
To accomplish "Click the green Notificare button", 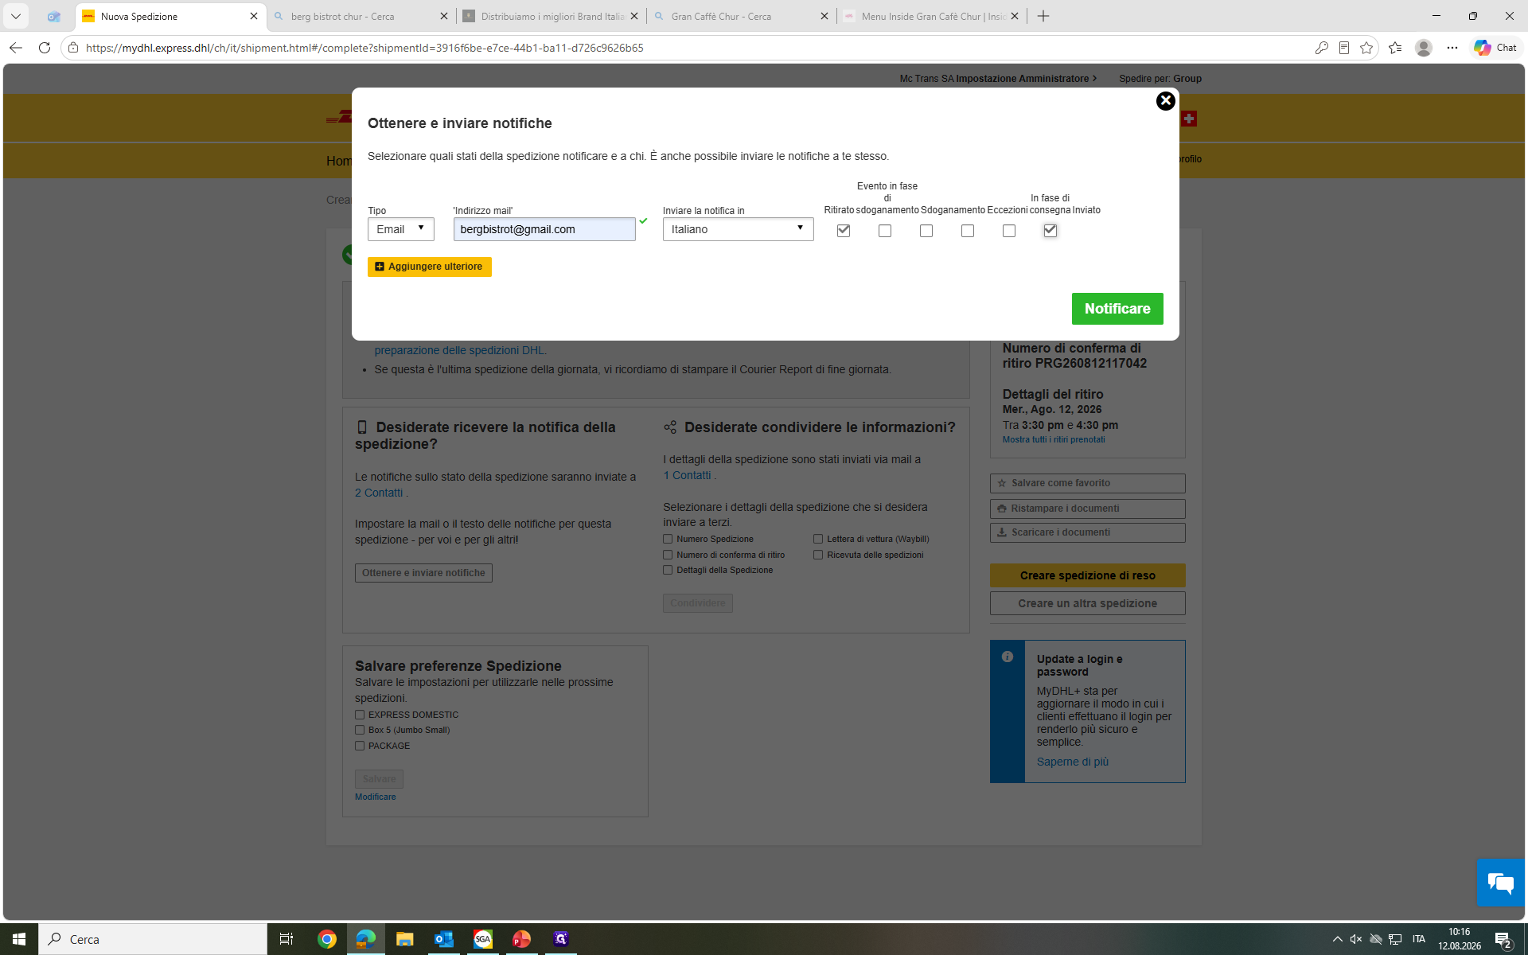I will click(1117, 309).
